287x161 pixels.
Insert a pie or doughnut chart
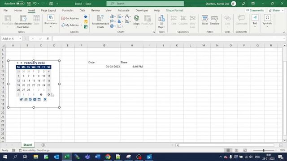tap(113, 26)
